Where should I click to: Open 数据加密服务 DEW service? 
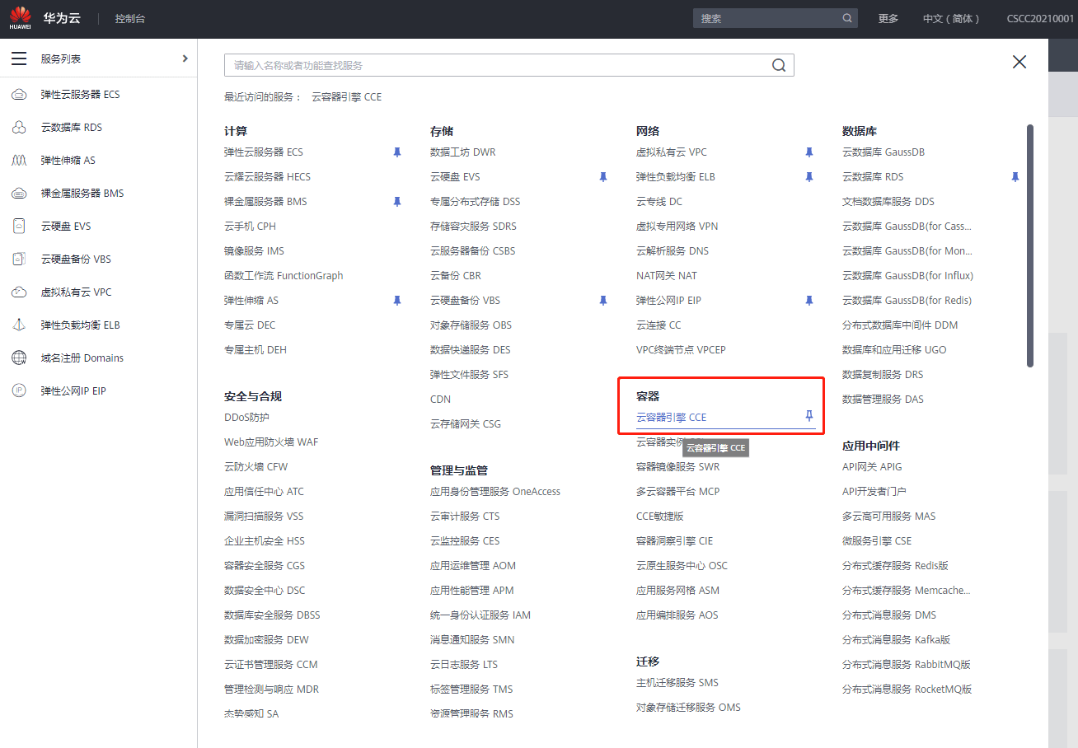click(x=266, y=640)
